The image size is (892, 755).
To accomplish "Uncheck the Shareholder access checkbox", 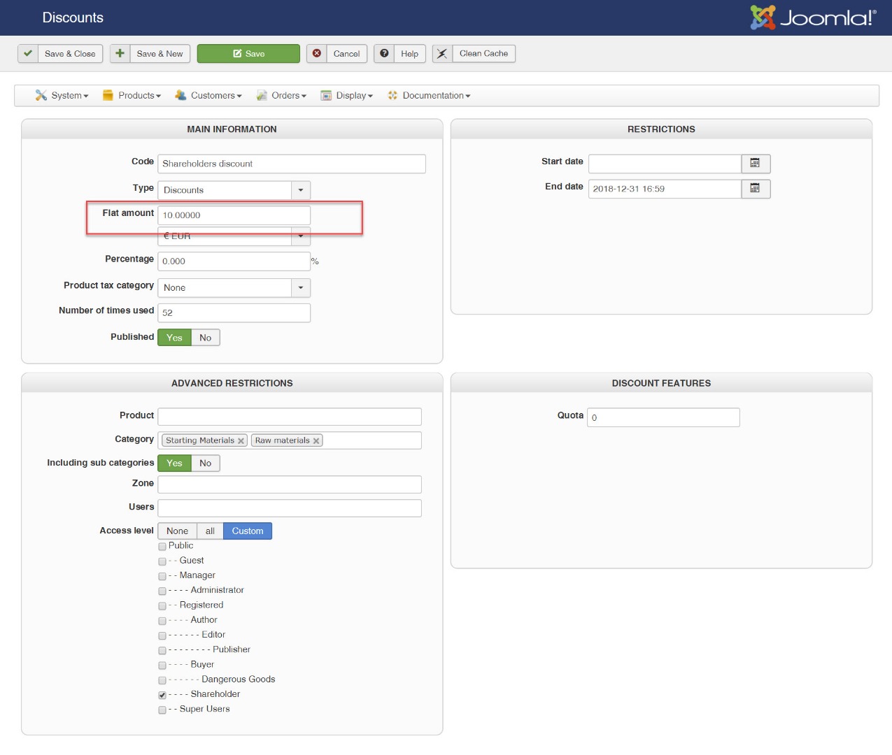I will tap(162, 695).
